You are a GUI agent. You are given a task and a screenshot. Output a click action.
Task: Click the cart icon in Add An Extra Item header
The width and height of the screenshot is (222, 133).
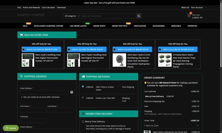point(22,35)
